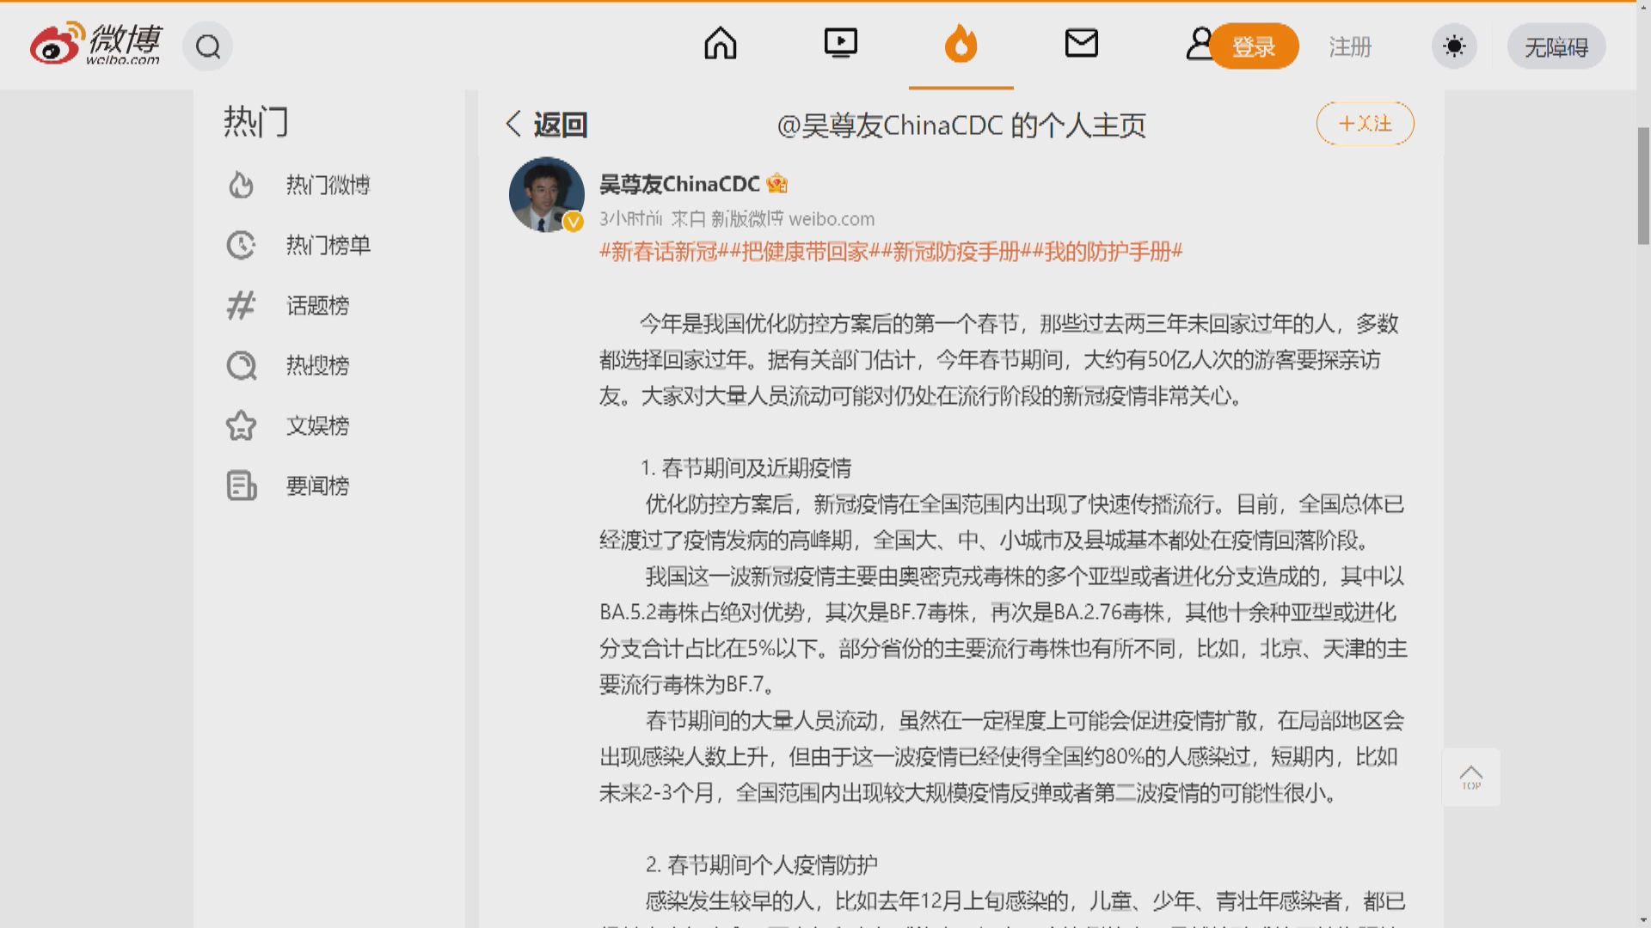Open messages via envelope icon
Screen dimensions: 1651x928
1082,42
